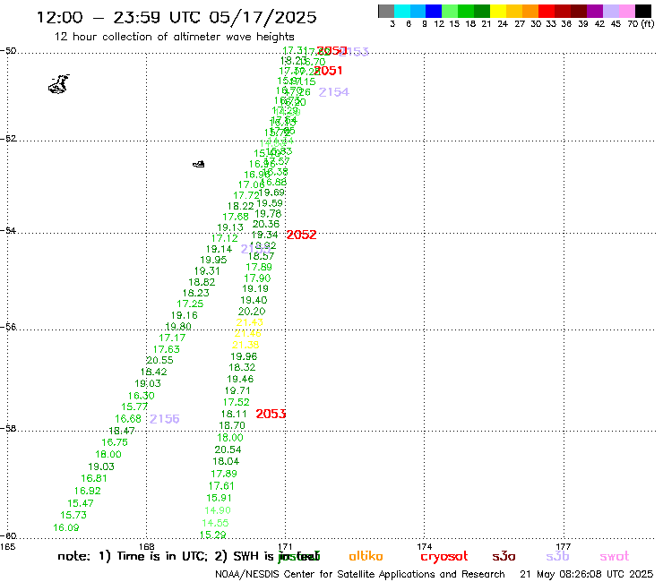663x582 pixels.
Task: Click the wave height value 20.54
Action: (x=228, y=450)
